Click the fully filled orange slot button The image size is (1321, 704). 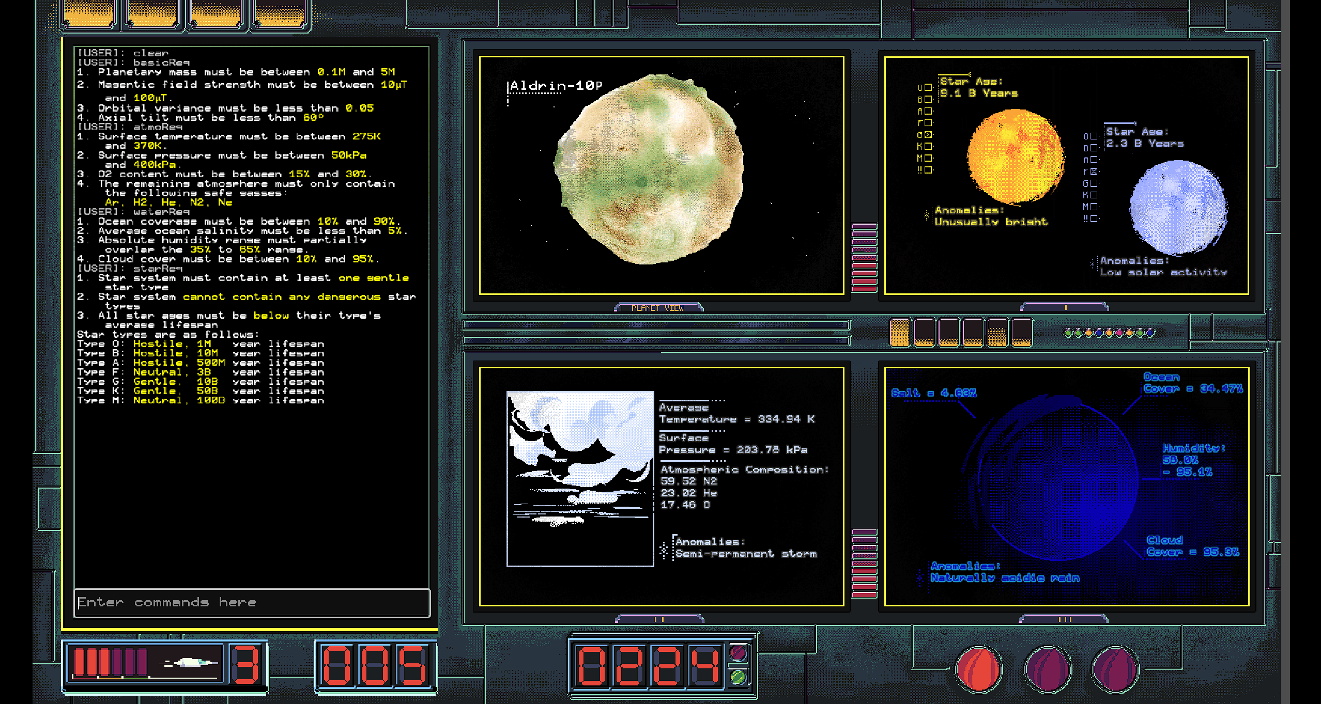tap(900, 332)
